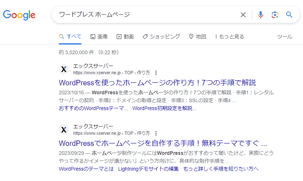Open もっと詳しく手順を知りたい方へ sitelink
Viewport: 303px width, 181px height.
pos(221,169)
